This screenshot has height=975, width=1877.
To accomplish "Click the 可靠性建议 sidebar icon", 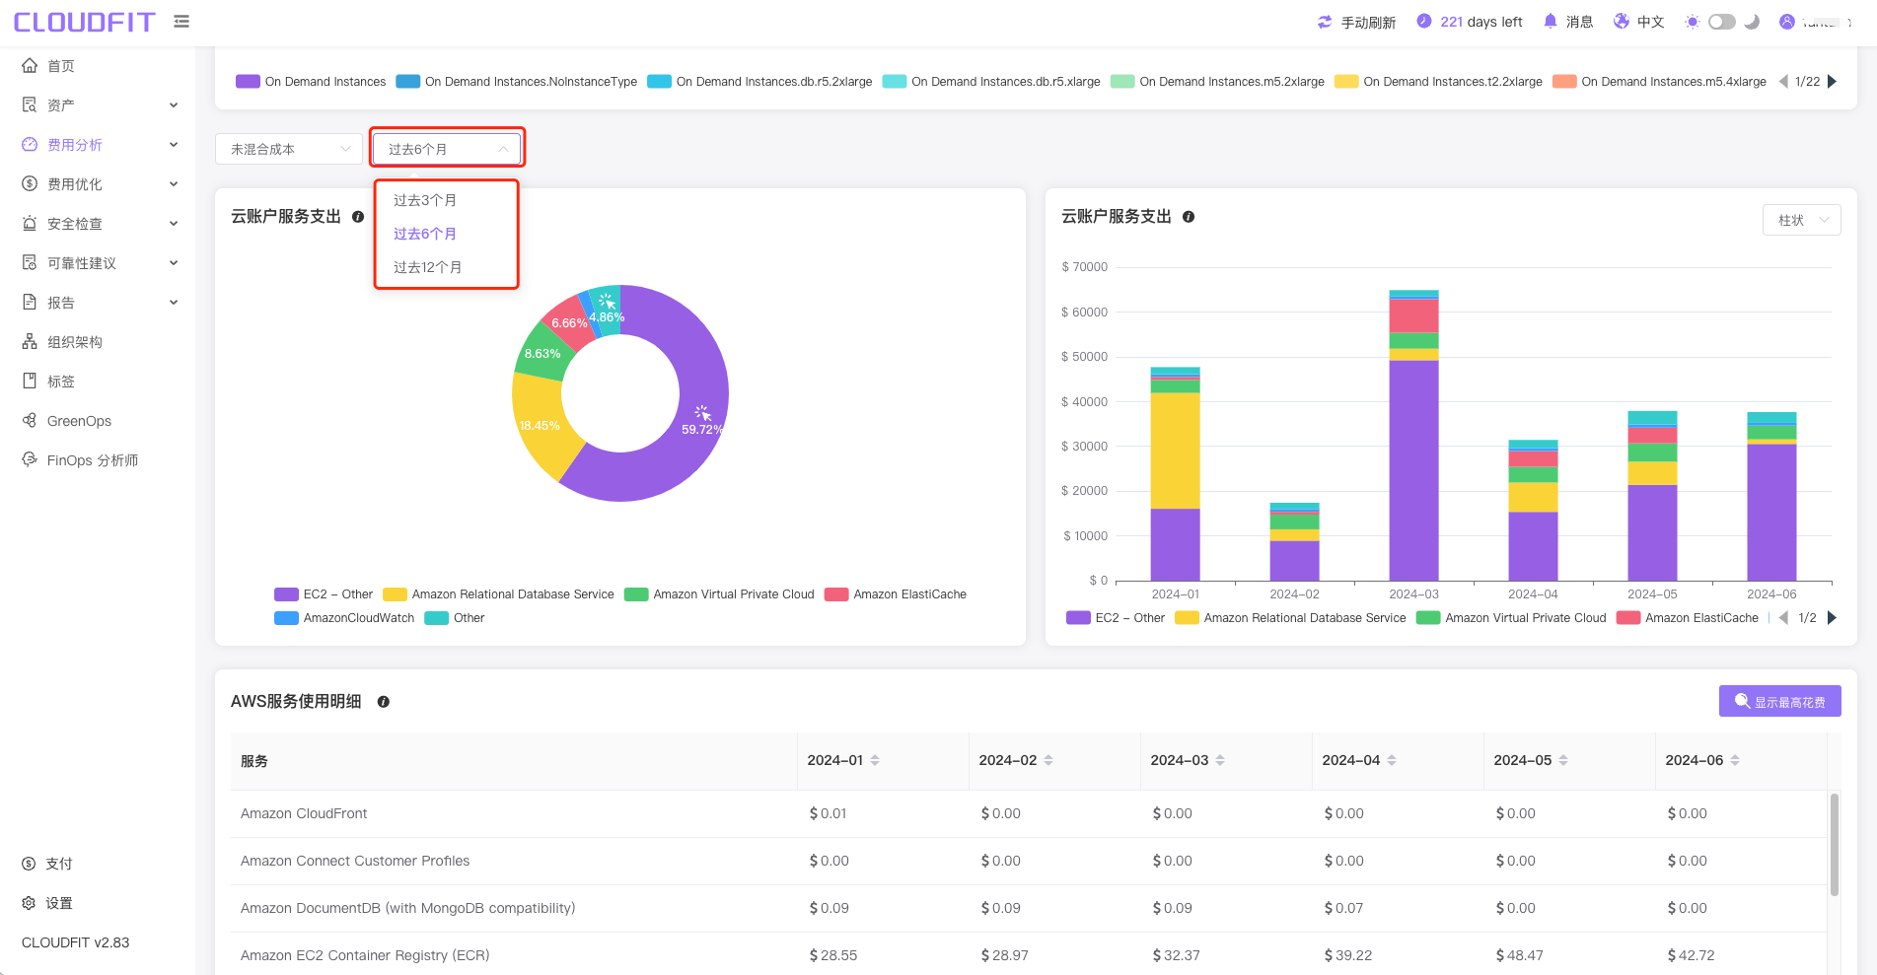I will pyautogui.click(x=30, y=262).
